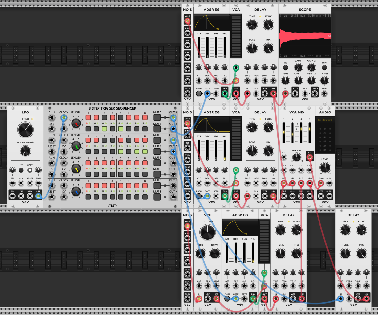Click the VCF HPF output jack
This screenshot has width=378, height=315.
point(216,299)
